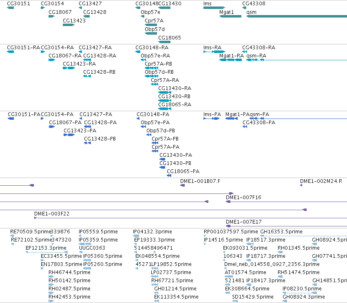Select transcript lms-RA
Screen dimensions: 347x303
(214, 52)
